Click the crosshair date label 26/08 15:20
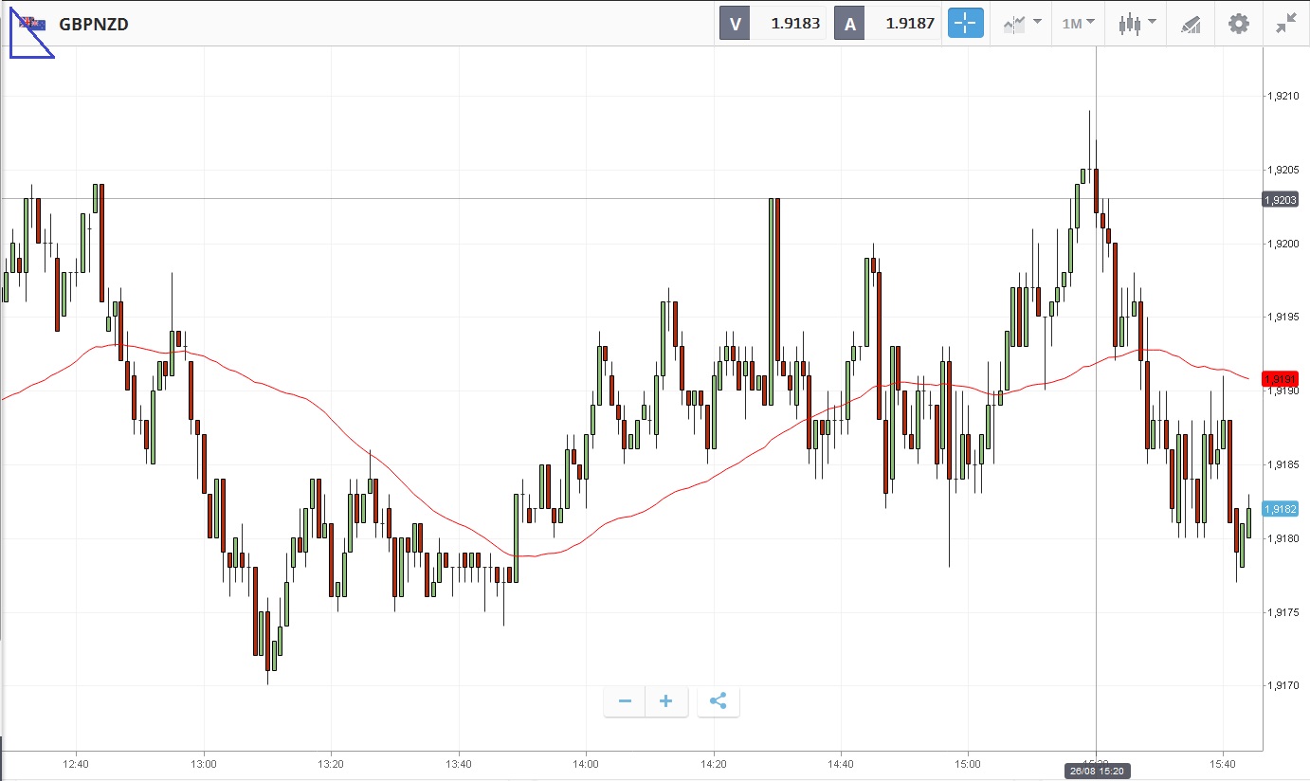This screenshot has height=781, width=1310. point(1096,771)
